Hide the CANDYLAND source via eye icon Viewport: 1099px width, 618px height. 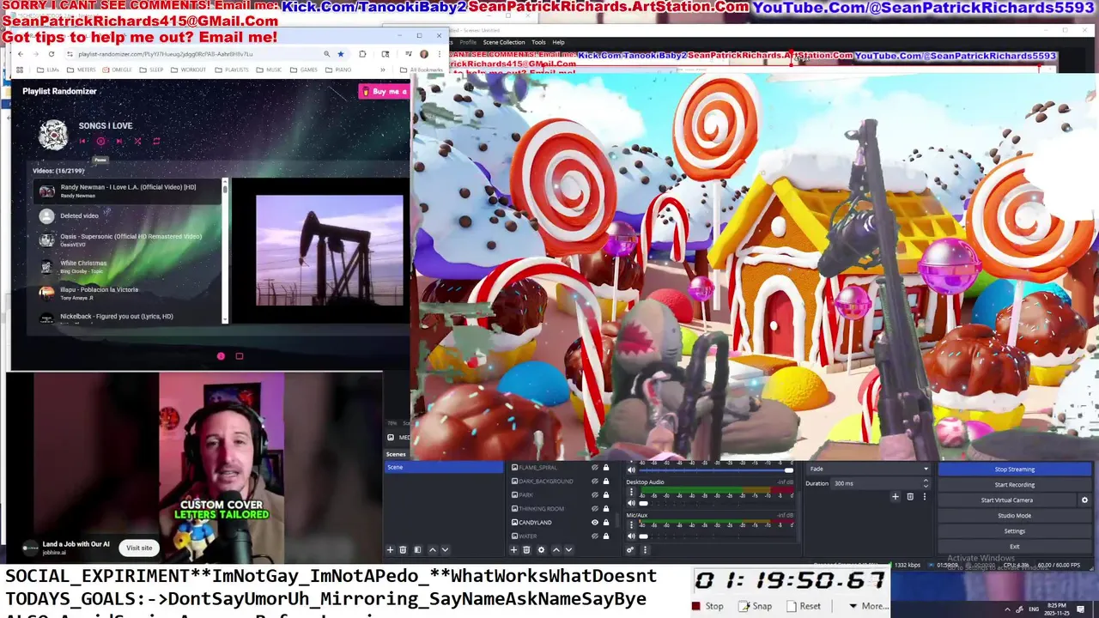coord(594,522)
